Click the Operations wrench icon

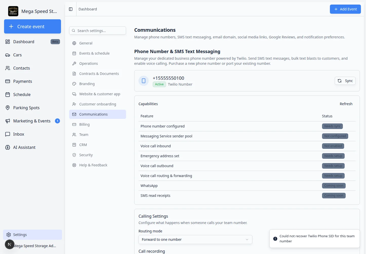pyautogui.click(x=74, y=63)
